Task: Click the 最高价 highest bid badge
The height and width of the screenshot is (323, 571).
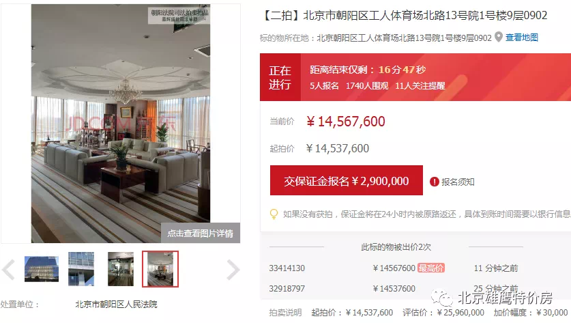Action: 431,268
